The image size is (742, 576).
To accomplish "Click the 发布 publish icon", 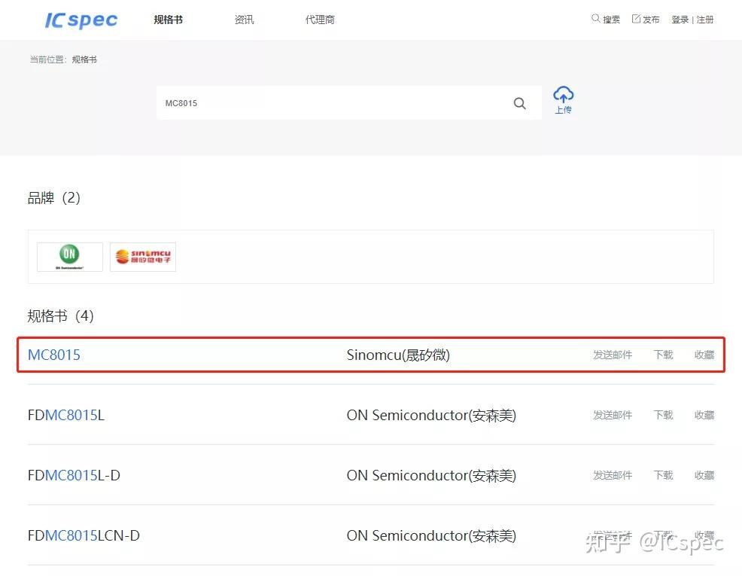I will [645, 19].
